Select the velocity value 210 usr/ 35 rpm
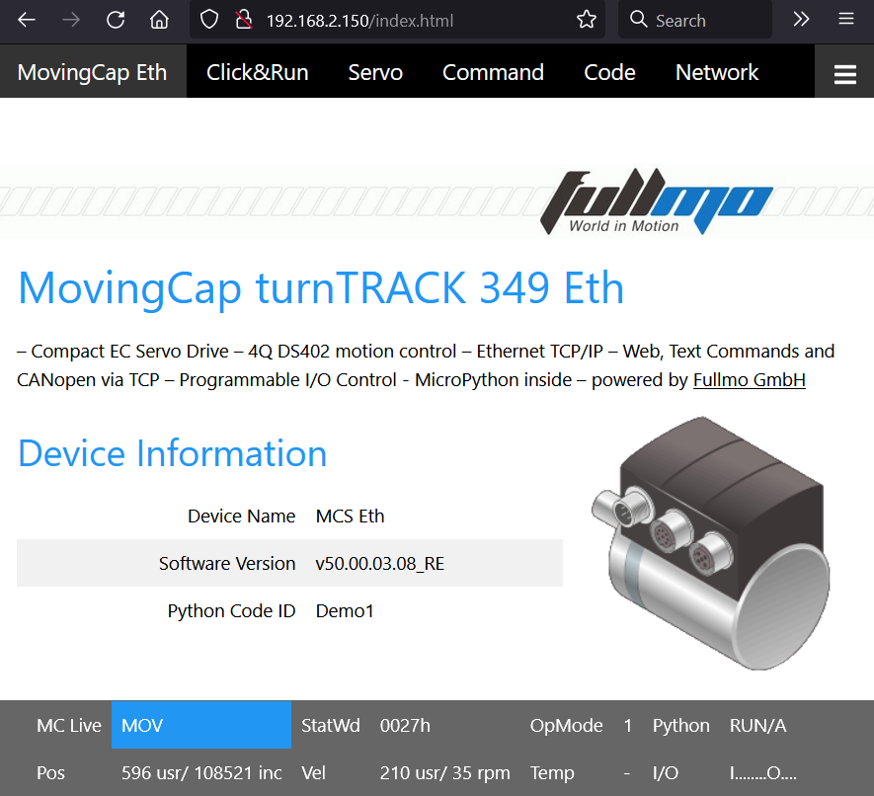This screenshot has width=874, height=796. pyautogui.click(x=444, y=772)
